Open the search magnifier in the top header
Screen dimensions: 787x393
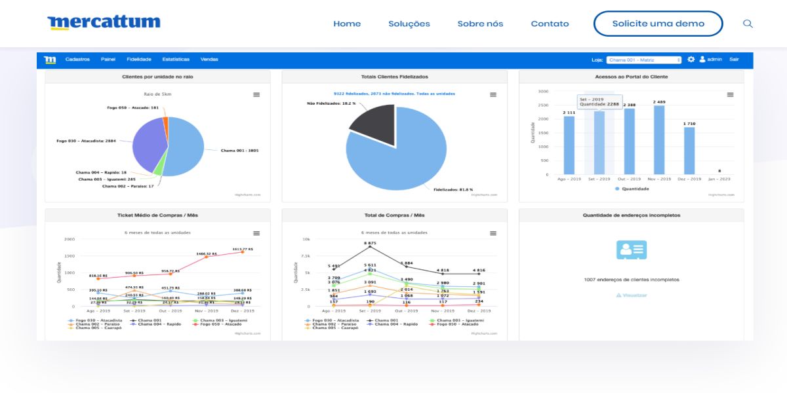tap(748, 24)
